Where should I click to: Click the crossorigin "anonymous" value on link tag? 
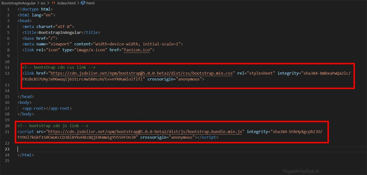coord(189,79)
